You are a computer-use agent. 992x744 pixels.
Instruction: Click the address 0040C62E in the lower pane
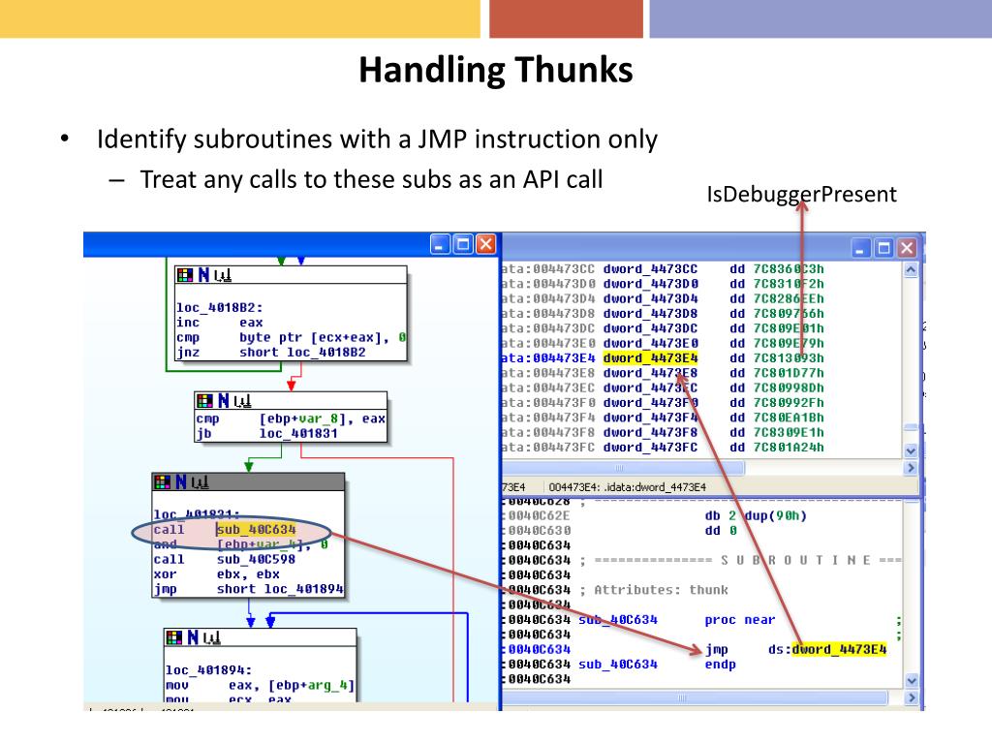pyautogui.click(x=540, y=515)
